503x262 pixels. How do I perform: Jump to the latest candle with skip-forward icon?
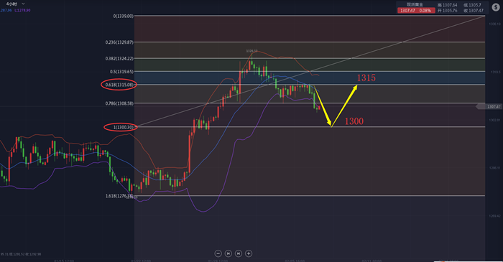click(239, 253)
